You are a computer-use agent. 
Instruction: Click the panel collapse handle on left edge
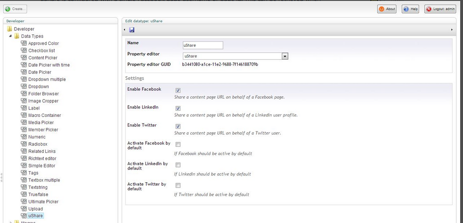click(x=1, y=178)
